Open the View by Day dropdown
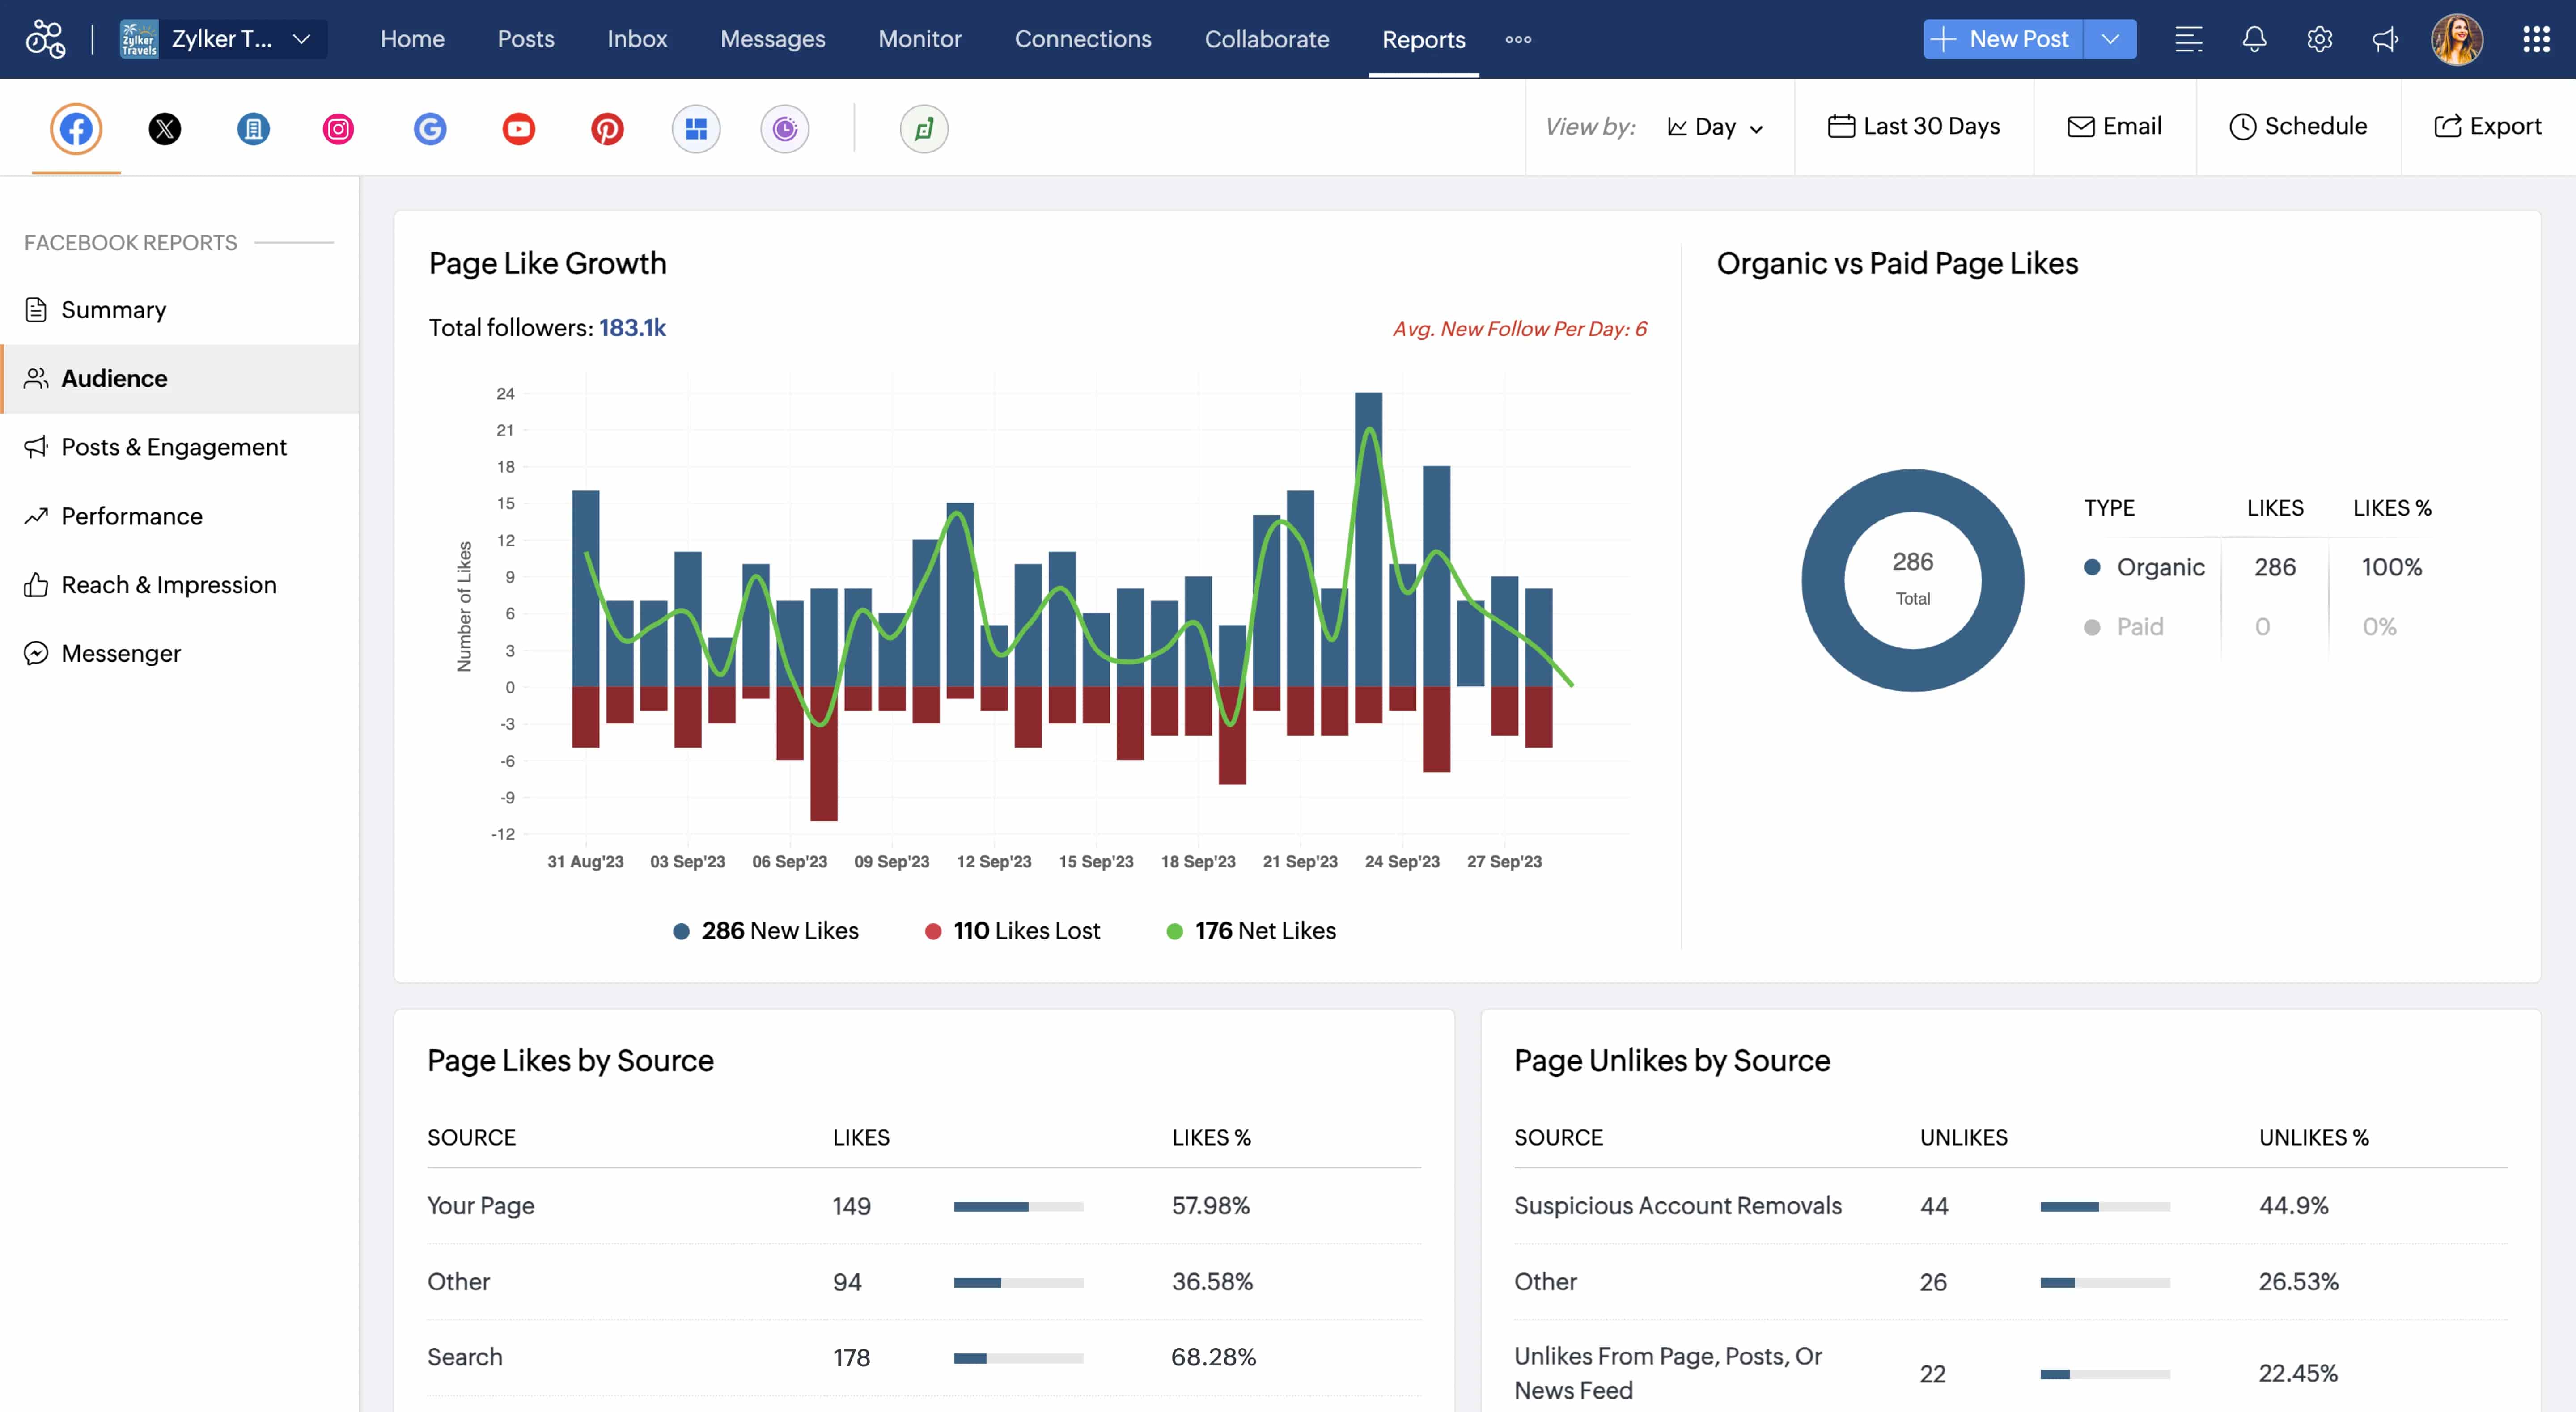The width and height of the screenshot is (2576, 1412). pos(1716,127)
